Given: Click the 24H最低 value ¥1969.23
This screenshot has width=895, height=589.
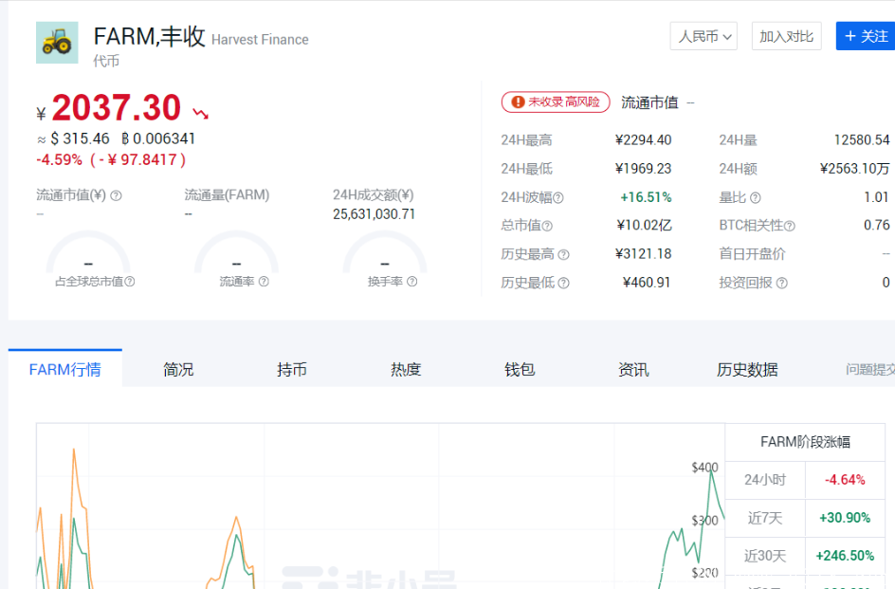Looking at the screenshot, I should pyautogui.click(x=643, y=169).
